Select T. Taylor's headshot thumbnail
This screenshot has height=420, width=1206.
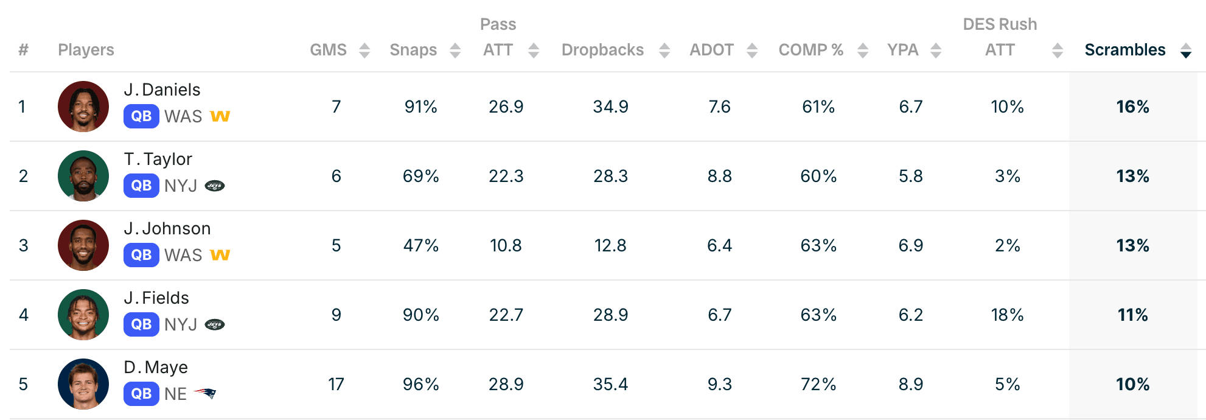click(x=83, y=176)
